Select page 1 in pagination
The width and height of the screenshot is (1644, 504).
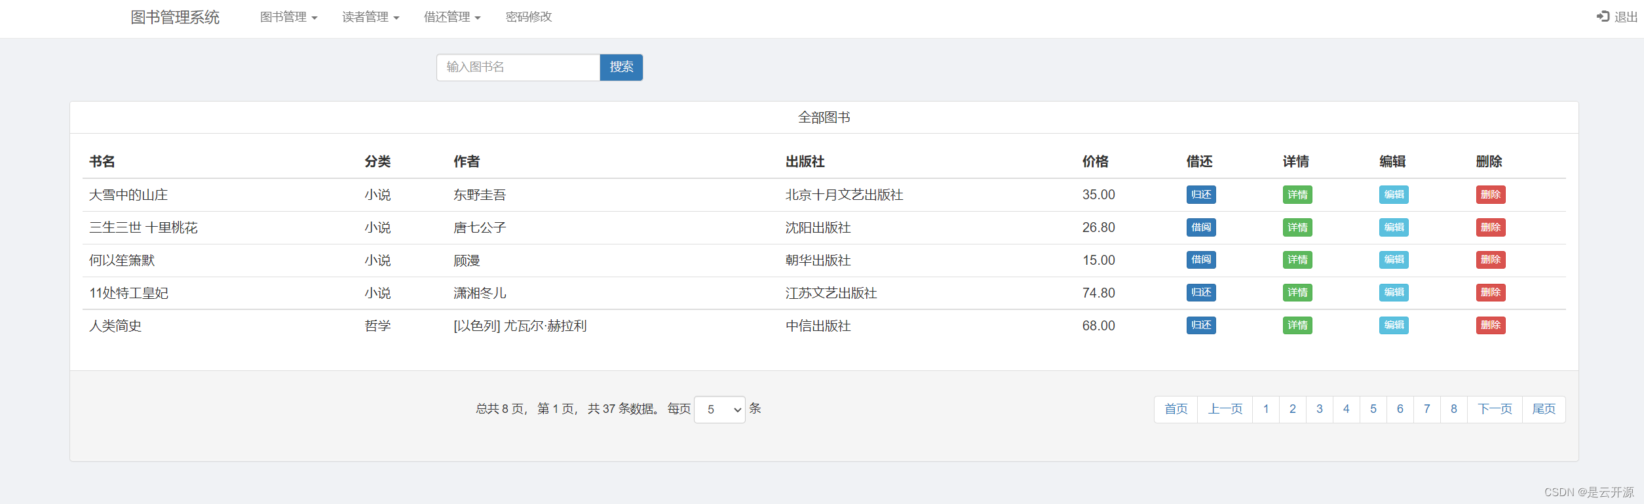[x=1266, y=410]
